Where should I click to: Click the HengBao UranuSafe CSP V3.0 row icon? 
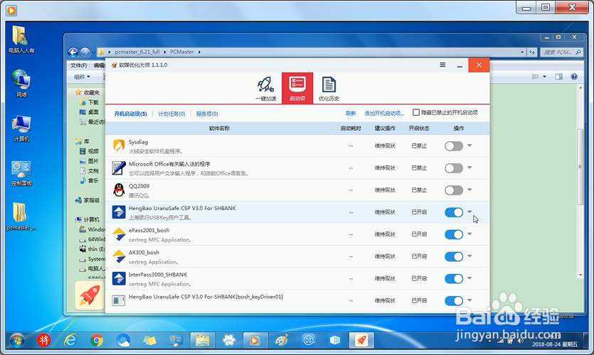pos(119,212)
